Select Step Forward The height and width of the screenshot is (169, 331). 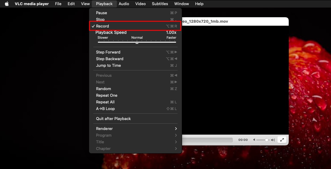pyautogui.click(x=135, y=52)
